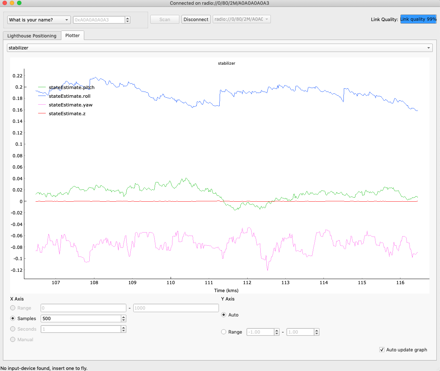Click the green macOS zoom window button

(19, 3)
